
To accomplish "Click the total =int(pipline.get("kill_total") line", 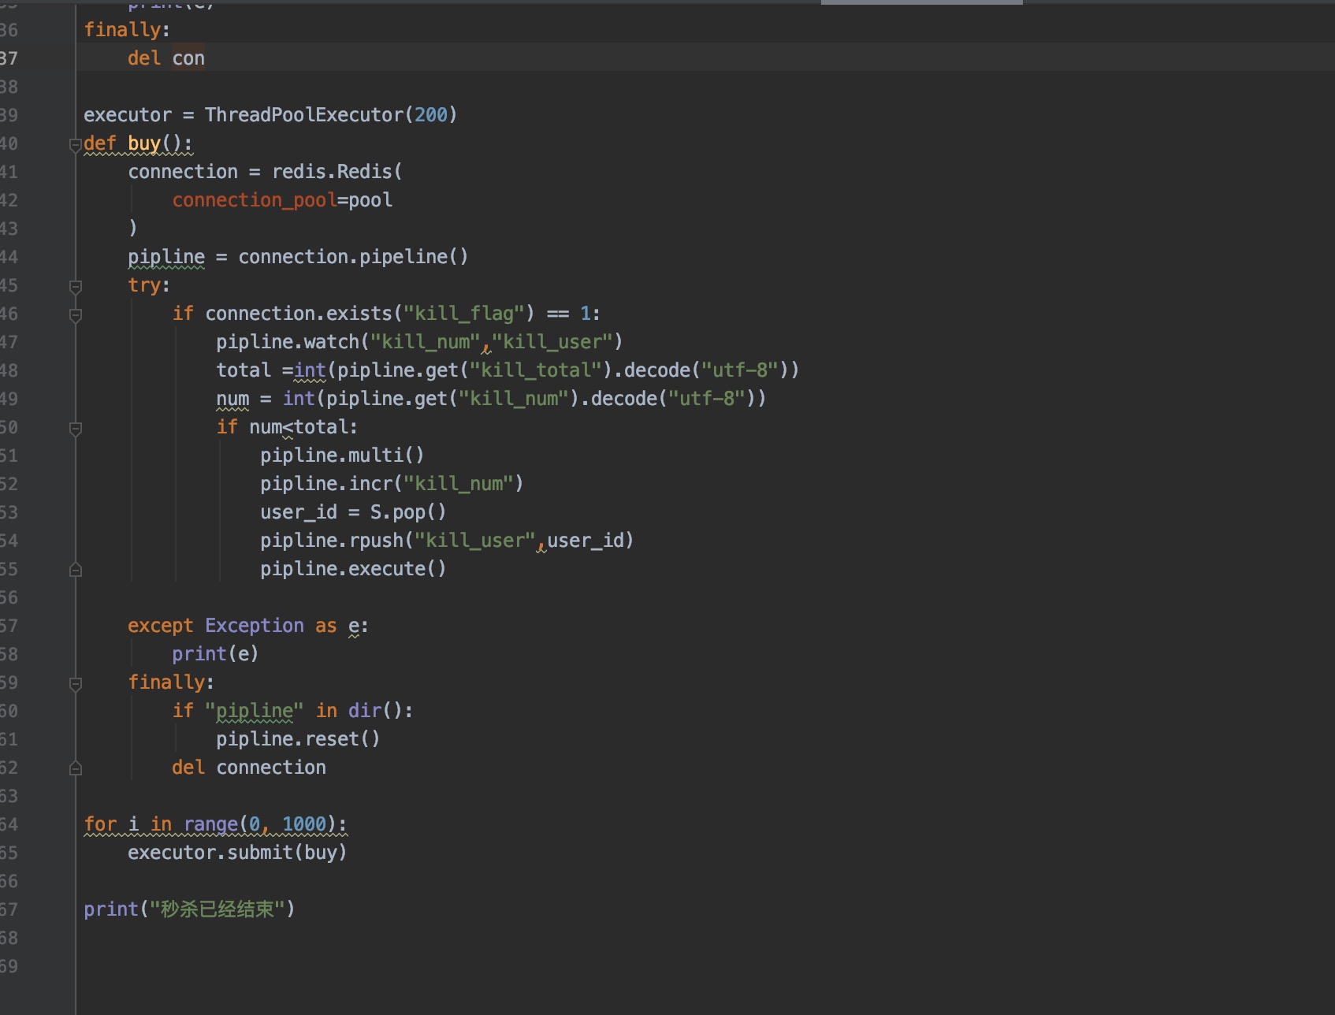I will pyautogui.click(x=508, y=370).
